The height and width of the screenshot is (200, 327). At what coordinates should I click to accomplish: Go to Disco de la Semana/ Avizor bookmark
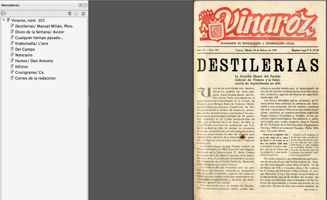click(39, 32)
